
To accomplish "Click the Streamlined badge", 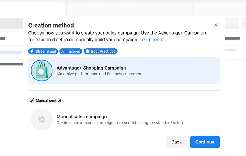I will click(43, 51).
